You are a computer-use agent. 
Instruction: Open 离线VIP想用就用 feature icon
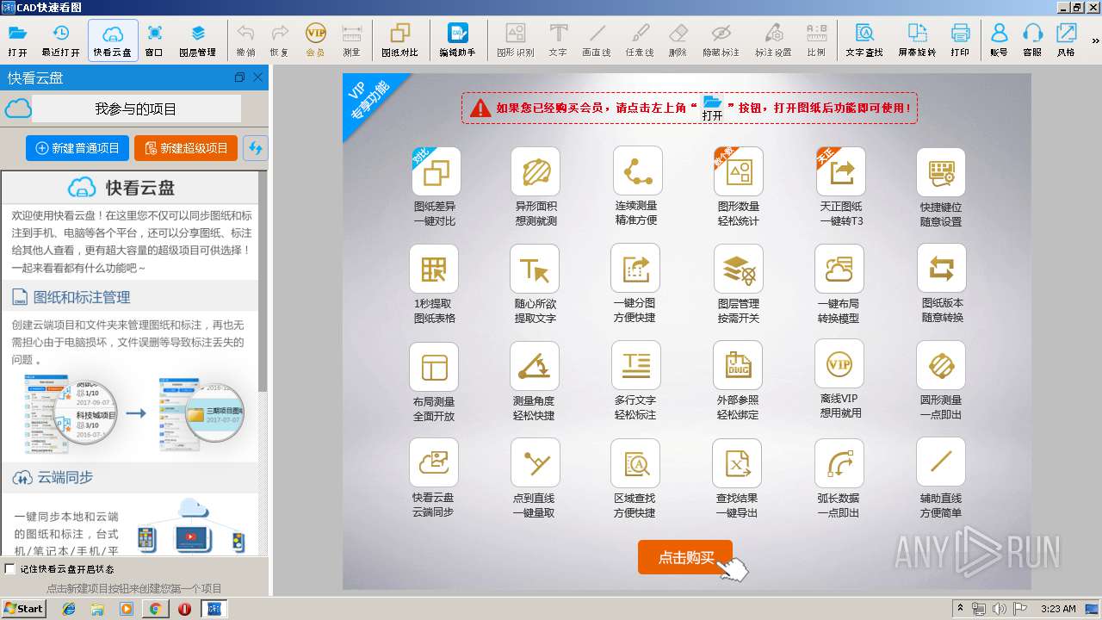pos(839,364)
